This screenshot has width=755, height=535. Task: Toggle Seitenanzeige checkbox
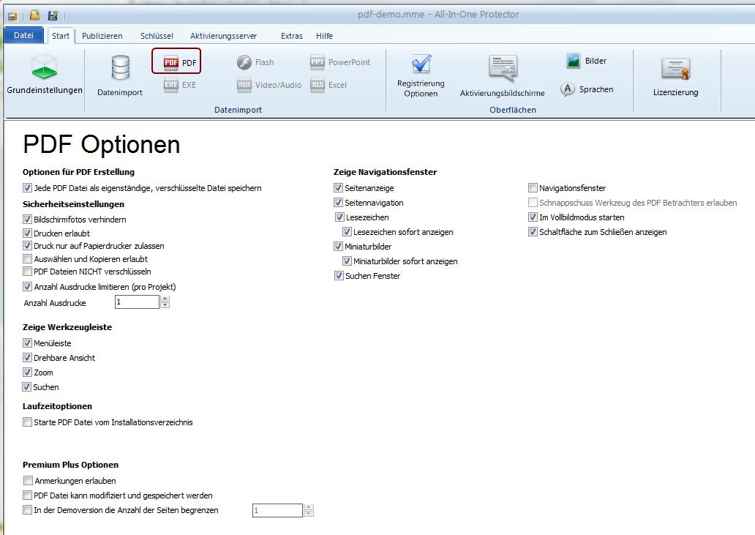click(x=339, y=188)
